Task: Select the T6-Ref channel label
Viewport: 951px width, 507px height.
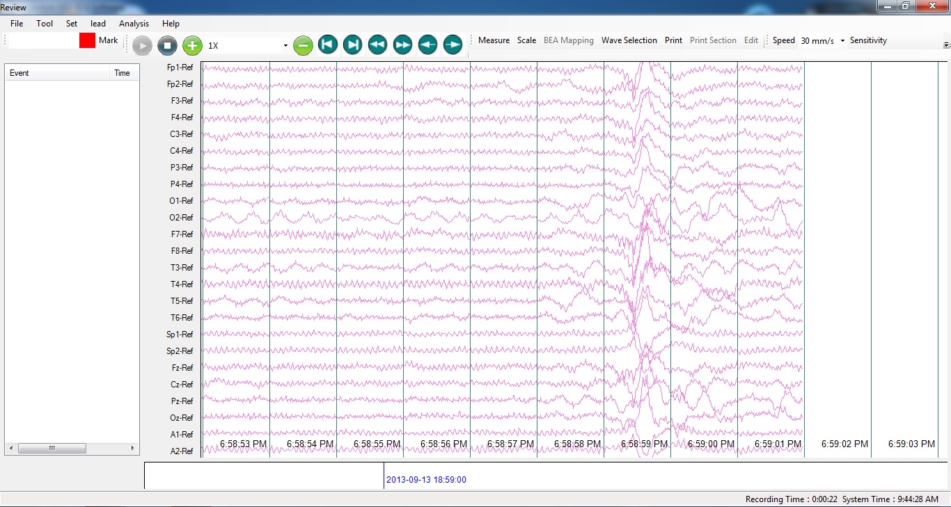Action: point(182,318)
